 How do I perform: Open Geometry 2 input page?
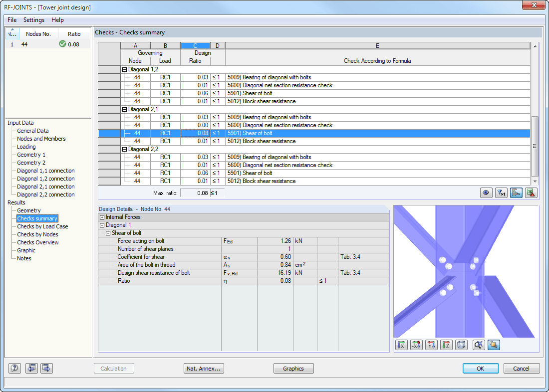(x=31, y=163)
